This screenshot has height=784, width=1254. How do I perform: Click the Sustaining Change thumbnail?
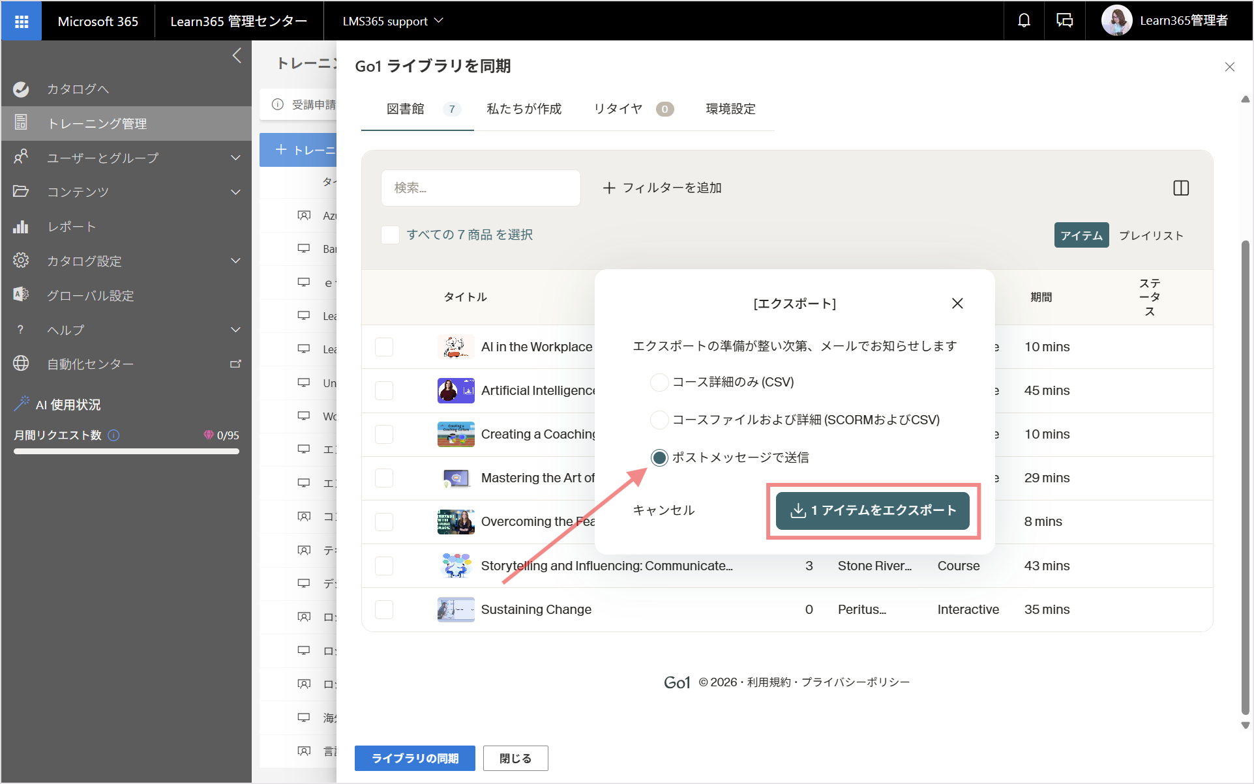tap(456, 609)
